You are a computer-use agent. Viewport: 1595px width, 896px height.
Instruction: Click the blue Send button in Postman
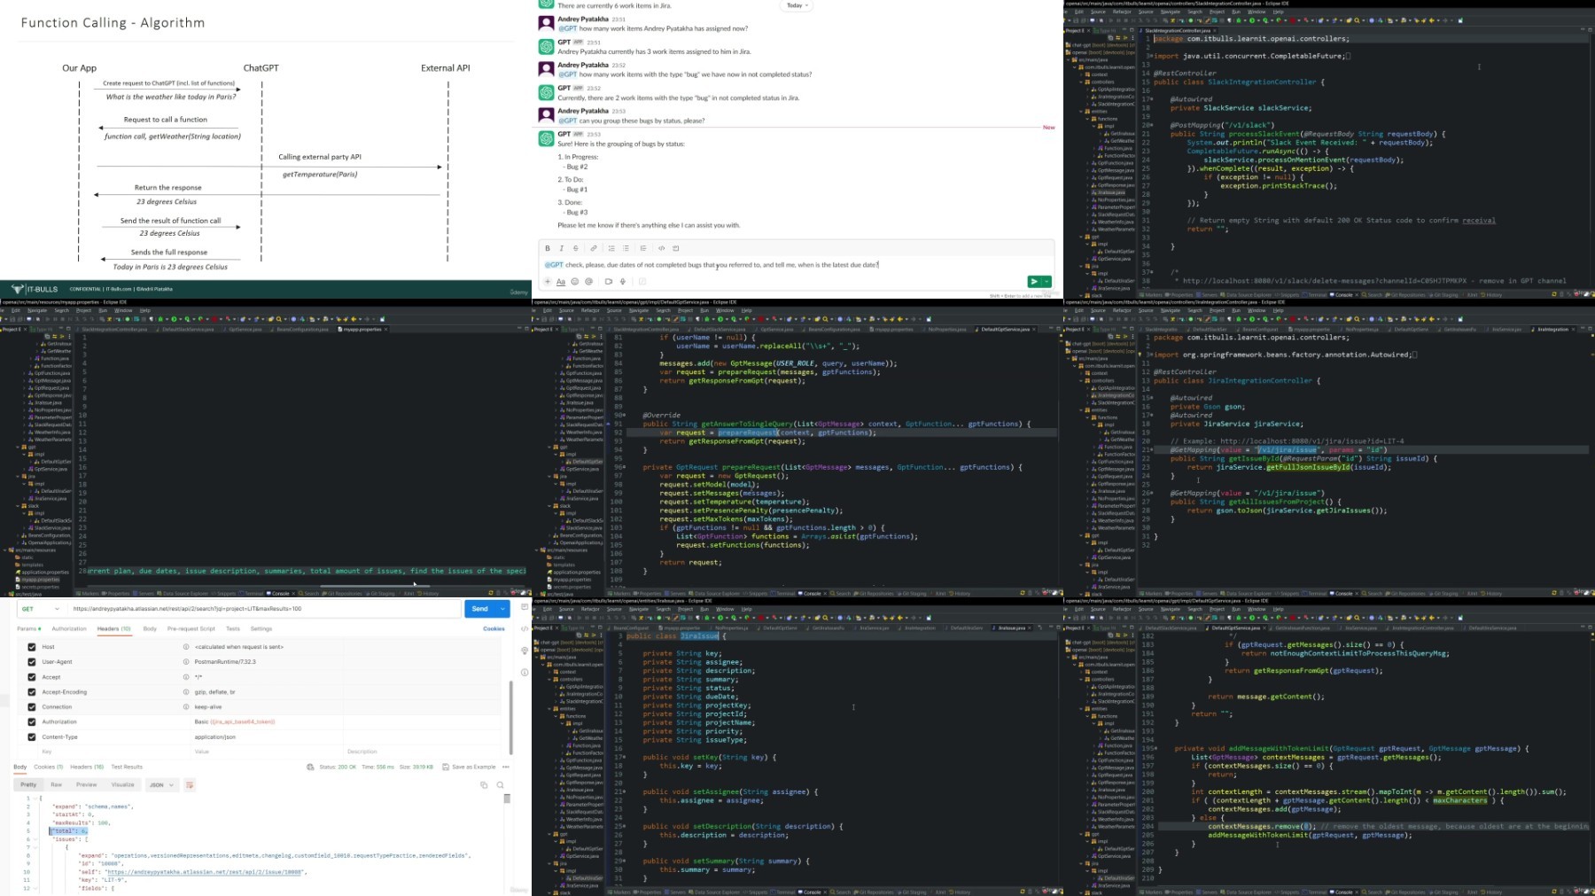(480, 609)
